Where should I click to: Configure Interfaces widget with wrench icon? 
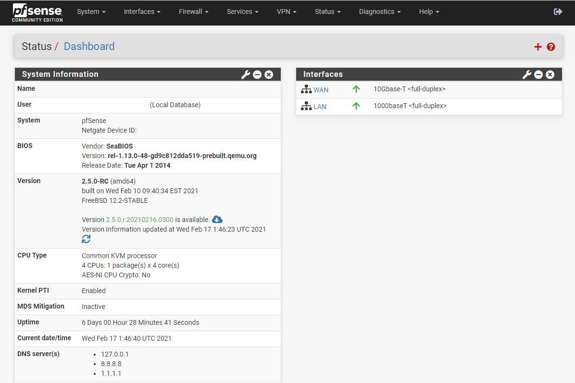[x=526, y=74]
